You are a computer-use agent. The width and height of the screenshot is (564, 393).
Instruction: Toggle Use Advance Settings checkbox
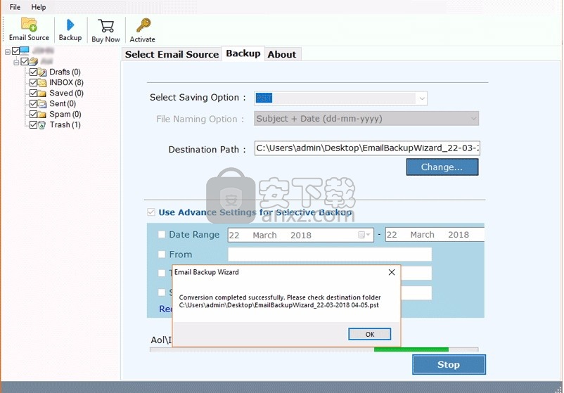pos(151,212)
